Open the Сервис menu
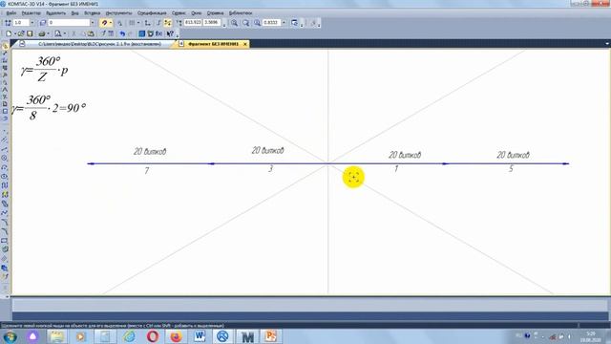Image resolution: width=611 pixels, height=344 pixels. coord(179,12)
